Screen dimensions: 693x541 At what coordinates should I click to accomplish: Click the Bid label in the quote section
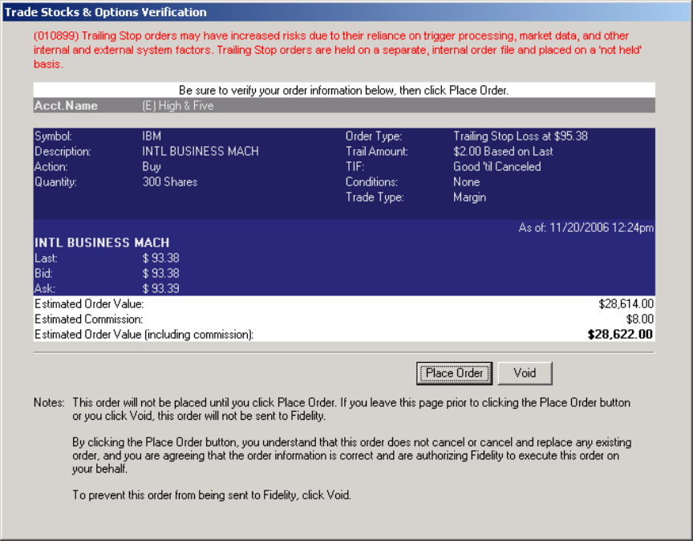(43, 274)
